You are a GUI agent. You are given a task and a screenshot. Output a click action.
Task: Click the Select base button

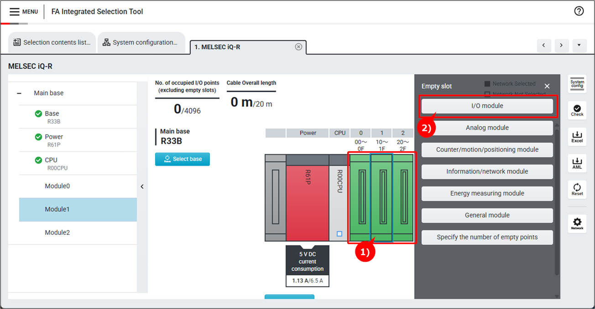[183, 159]
